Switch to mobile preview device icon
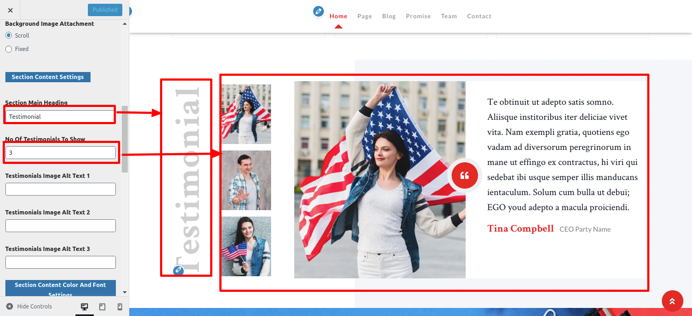Viewport: 692px width, 316px height. point(120,307)
